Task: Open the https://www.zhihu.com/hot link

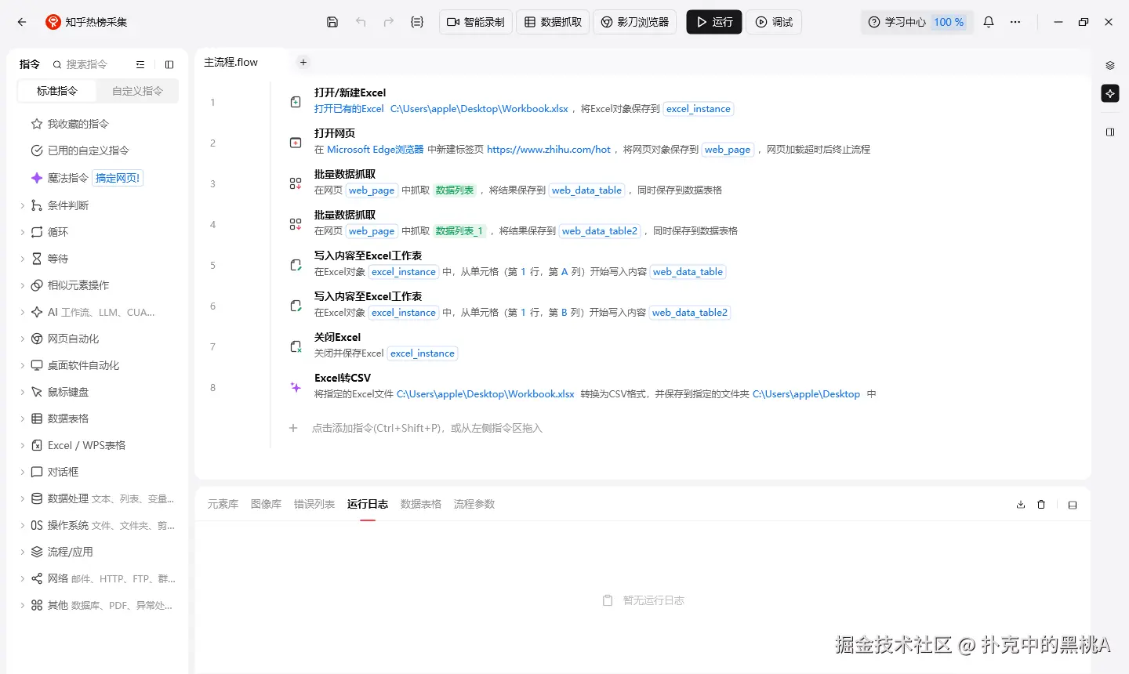Action: point(549,149)
